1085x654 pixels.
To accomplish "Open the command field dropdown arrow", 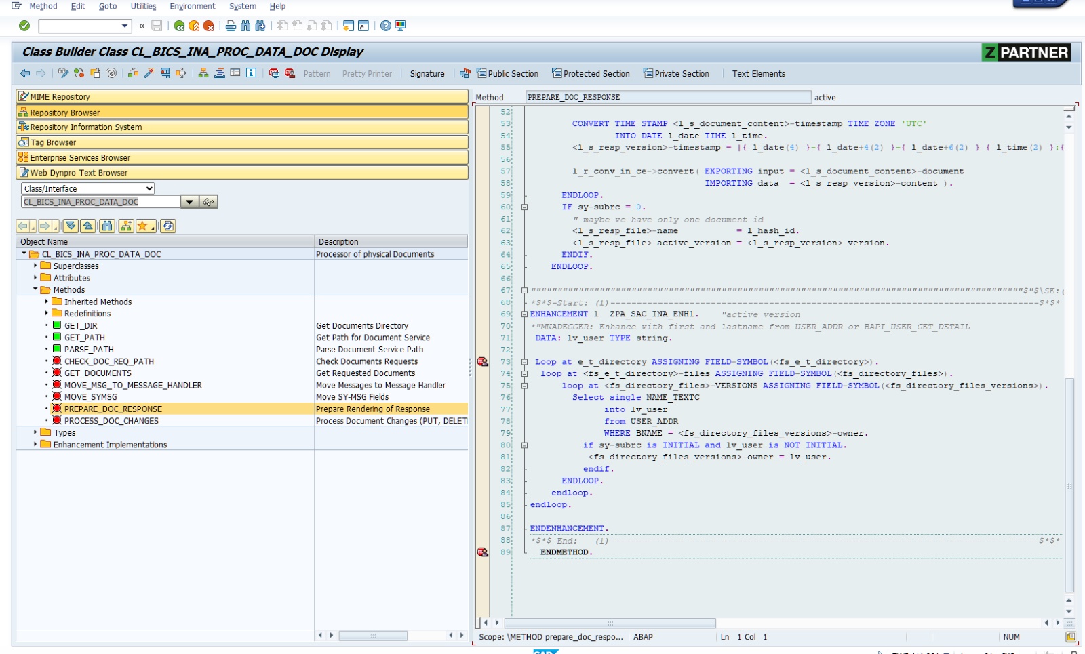I will [125, 26].
